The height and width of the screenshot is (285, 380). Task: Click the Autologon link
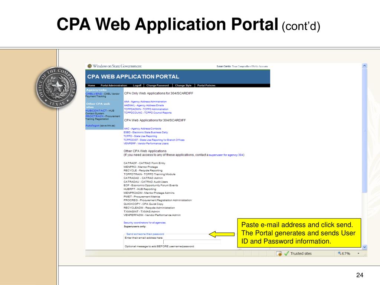(92, 125)
